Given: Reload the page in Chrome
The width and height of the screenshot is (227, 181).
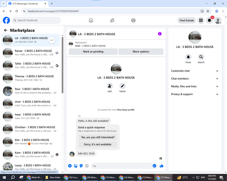Looking at the screenshot, I should [17, 11].
